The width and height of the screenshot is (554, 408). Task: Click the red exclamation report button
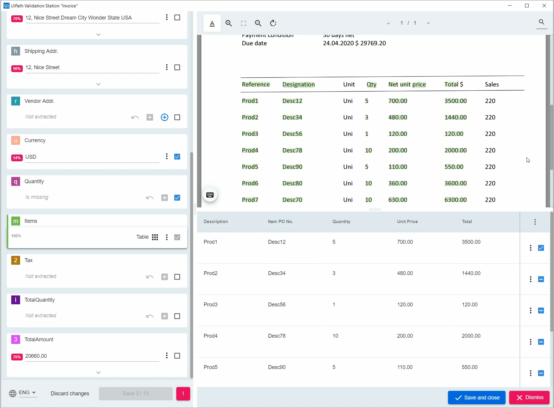point(183,394)
